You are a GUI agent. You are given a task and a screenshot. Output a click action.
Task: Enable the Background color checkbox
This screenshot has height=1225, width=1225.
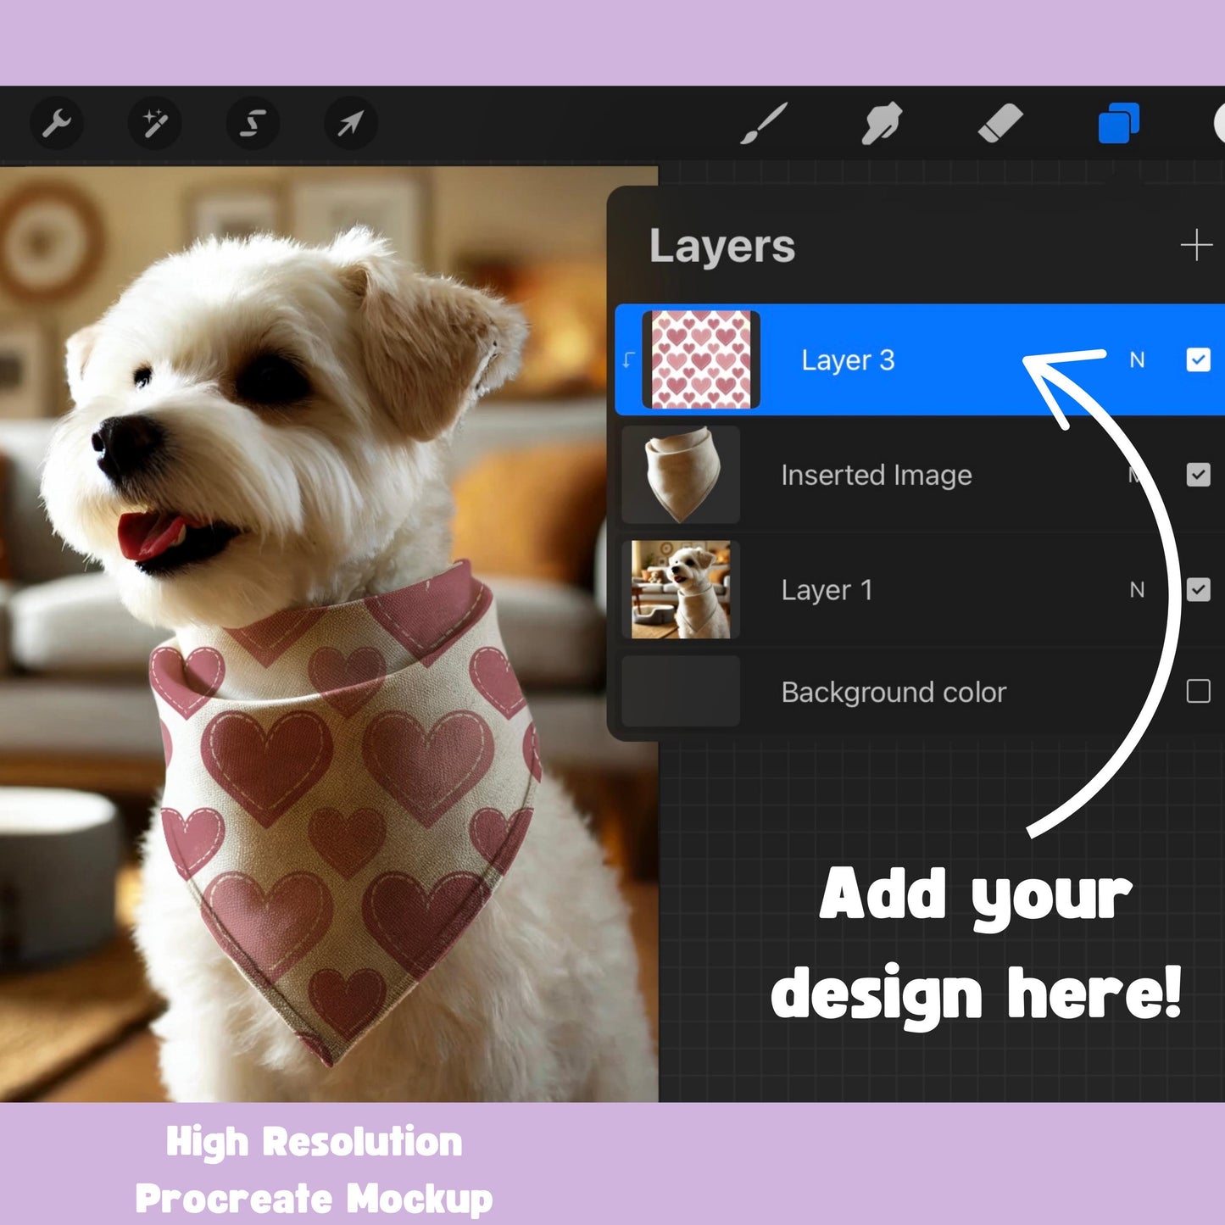[x=1198, y=692]
